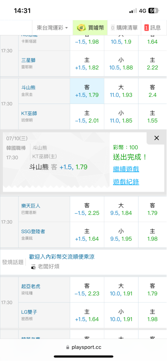
Task: Select 三星獅 主 +1.5, 1.82 bet
Action: click(x=87, y=64)
